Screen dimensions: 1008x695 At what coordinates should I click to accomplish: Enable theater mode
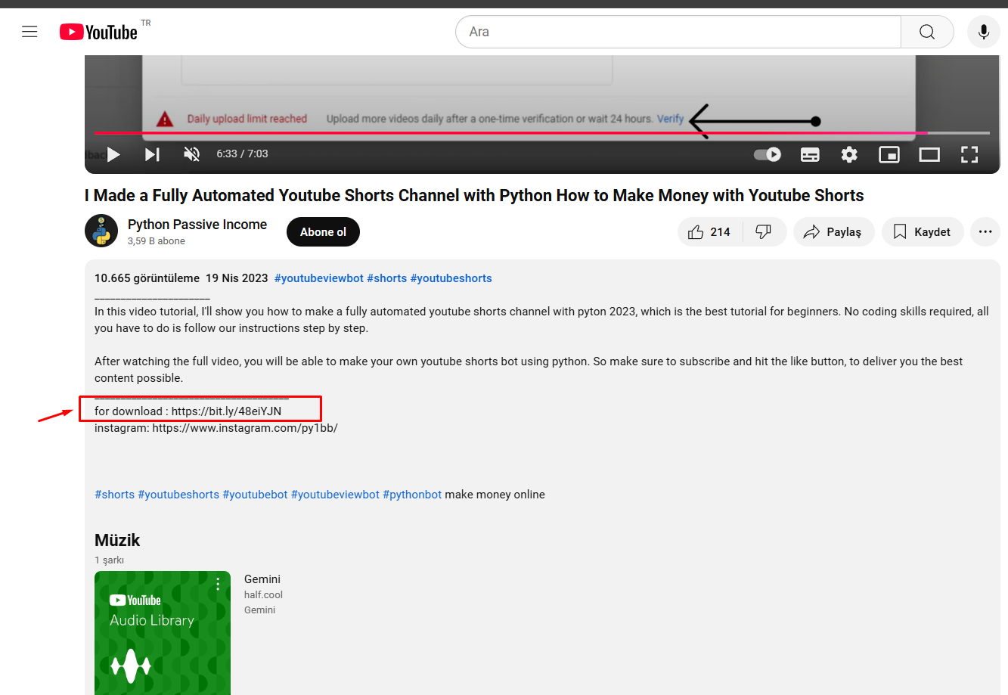(x=929, y=154)
